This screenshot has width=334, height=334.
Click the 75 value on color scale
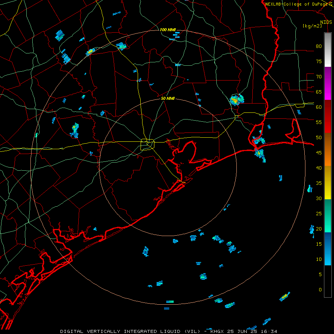click(319, 61)
